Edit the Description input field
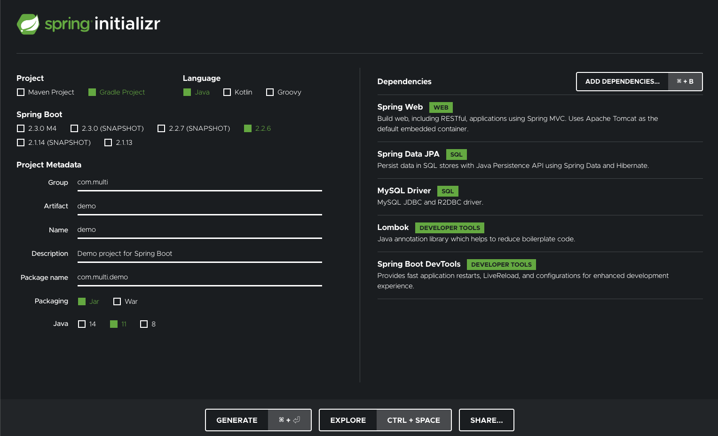The height and width of the screenshot is (436, 718). tap(199, 254)
